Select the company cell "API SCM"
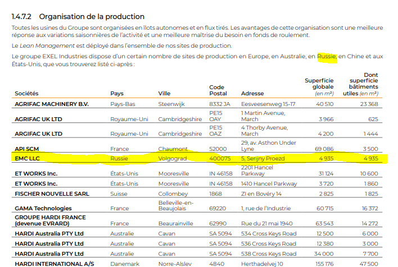 [x=26, y=149]
